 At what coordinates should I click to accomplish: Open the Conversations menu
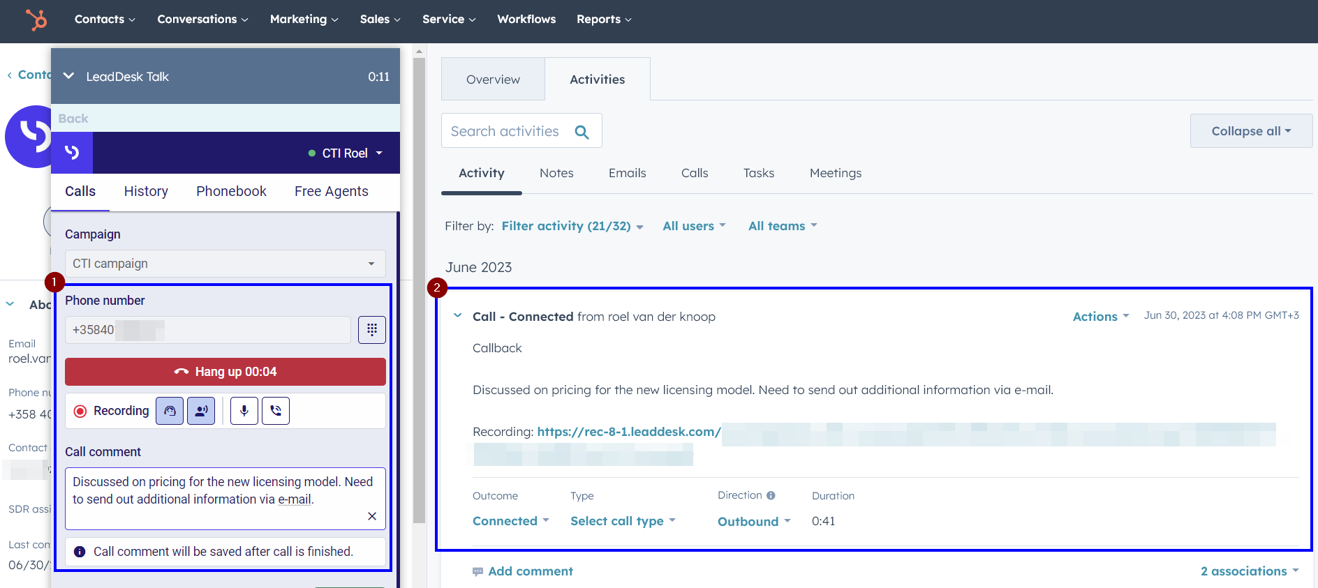[x=202, y=20]
